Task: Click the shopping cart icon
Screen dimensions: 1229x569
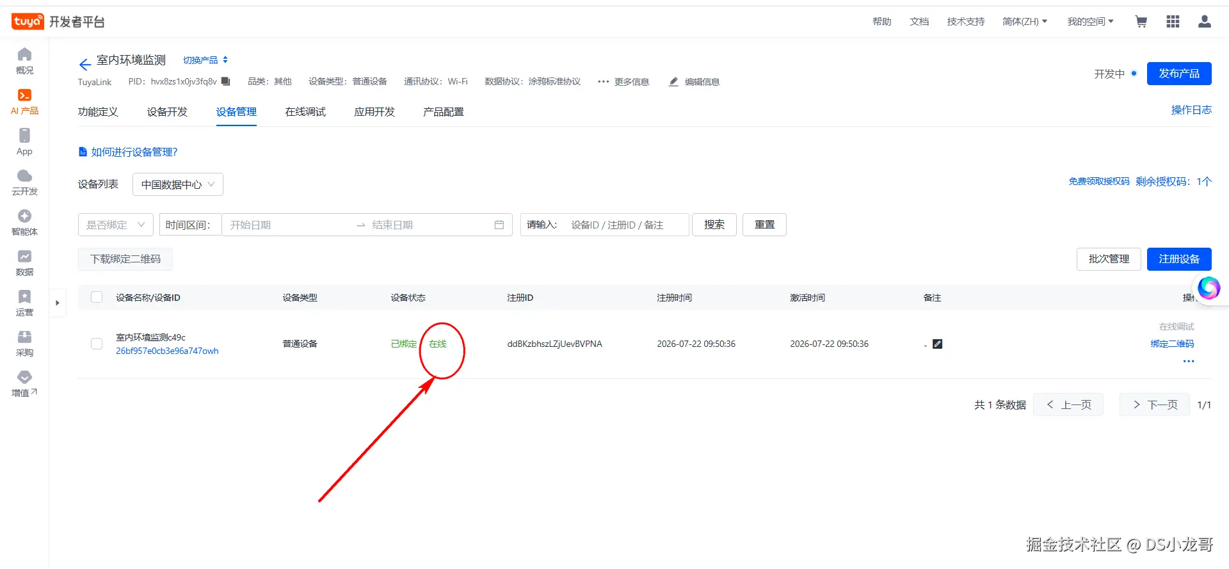Action: (1141, 22)
